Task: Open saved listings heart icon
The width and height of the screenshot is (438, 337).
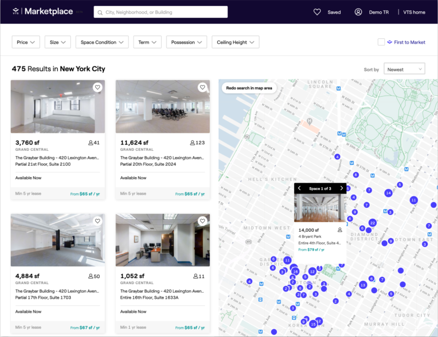Action: pyautogui.click(x=317, y=12)
